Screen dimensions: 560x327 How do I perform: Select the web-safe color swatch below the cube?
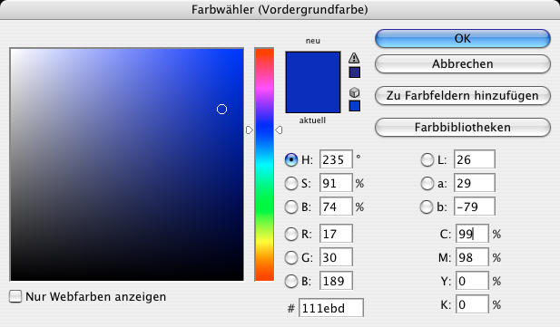click(x=355, y=106)
